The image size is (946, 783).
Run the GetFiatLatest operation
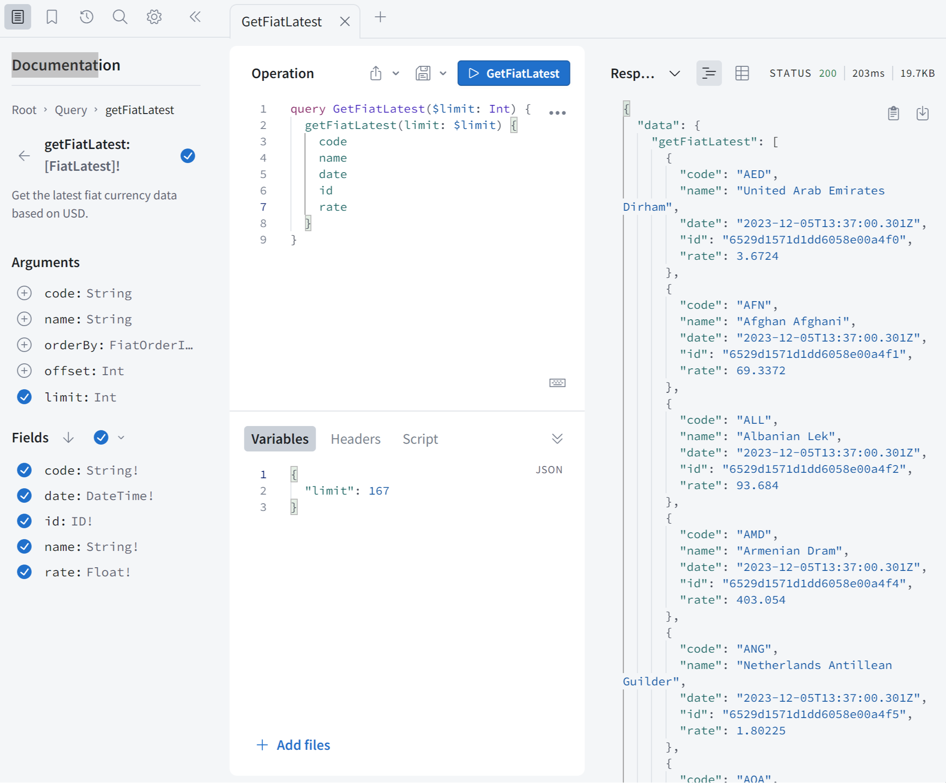click(514, 73)
